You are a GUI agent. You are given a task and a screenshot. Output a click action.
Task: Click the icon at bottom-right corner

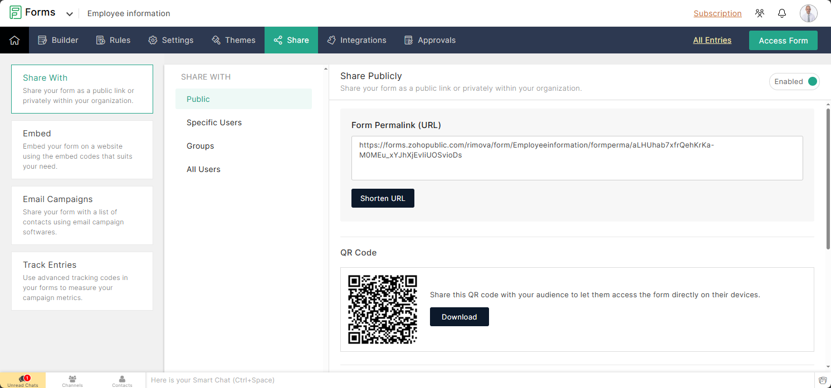[x=823, y=380]
